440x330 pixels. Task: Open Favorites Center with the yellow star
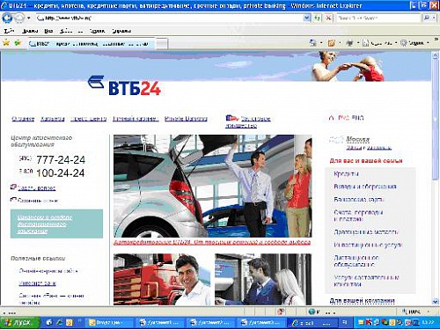6,43
